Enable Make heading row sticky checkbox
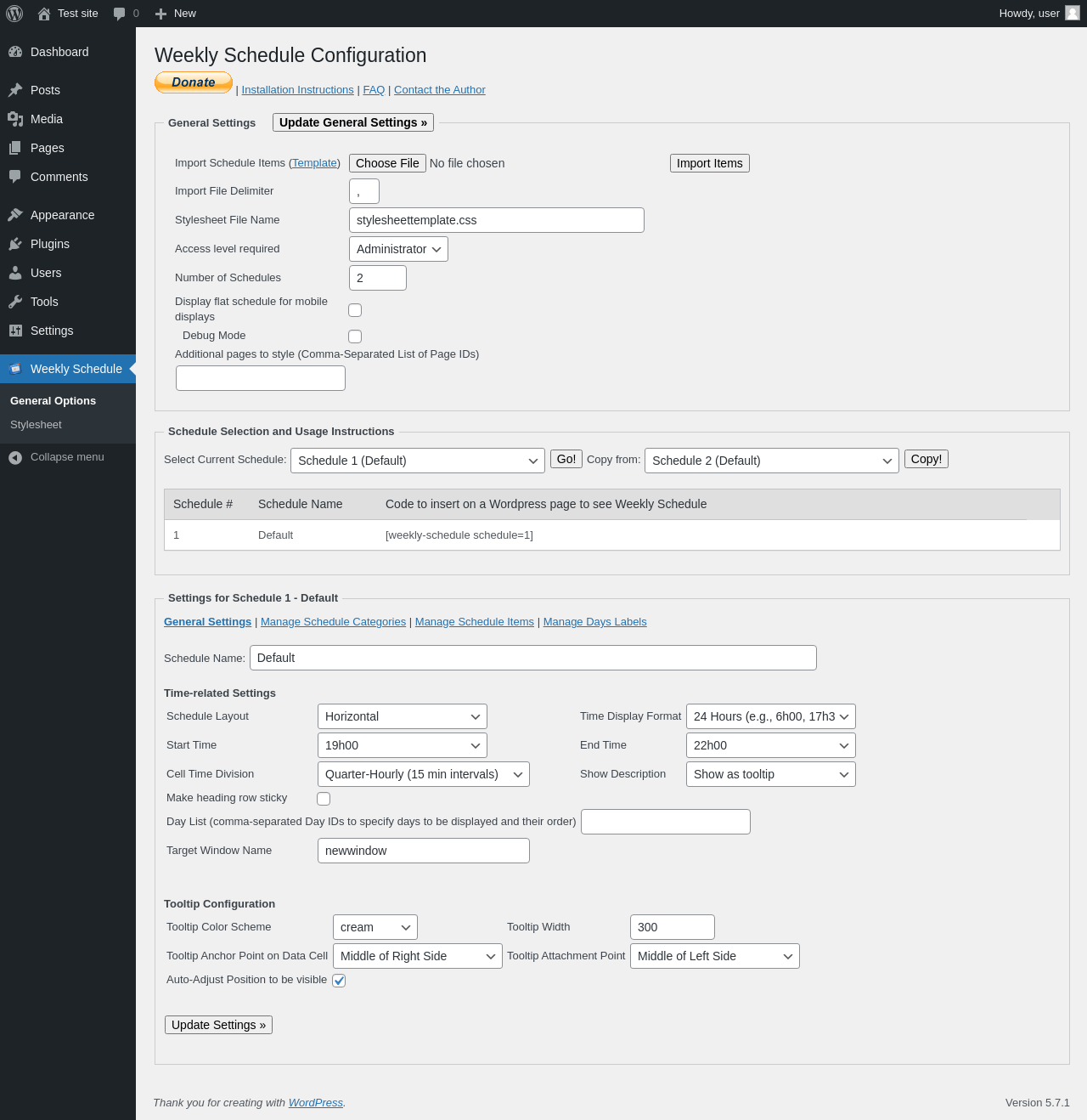1087x1120 pixels. click(x=324, y=799)
